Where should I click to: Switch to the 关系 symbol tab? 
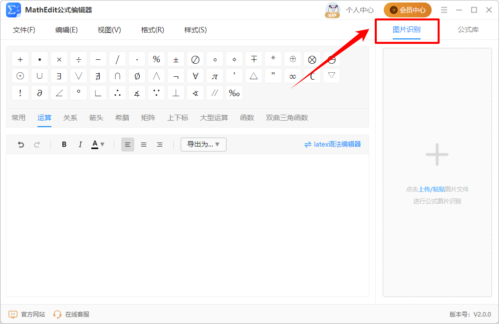coord(70,118)
